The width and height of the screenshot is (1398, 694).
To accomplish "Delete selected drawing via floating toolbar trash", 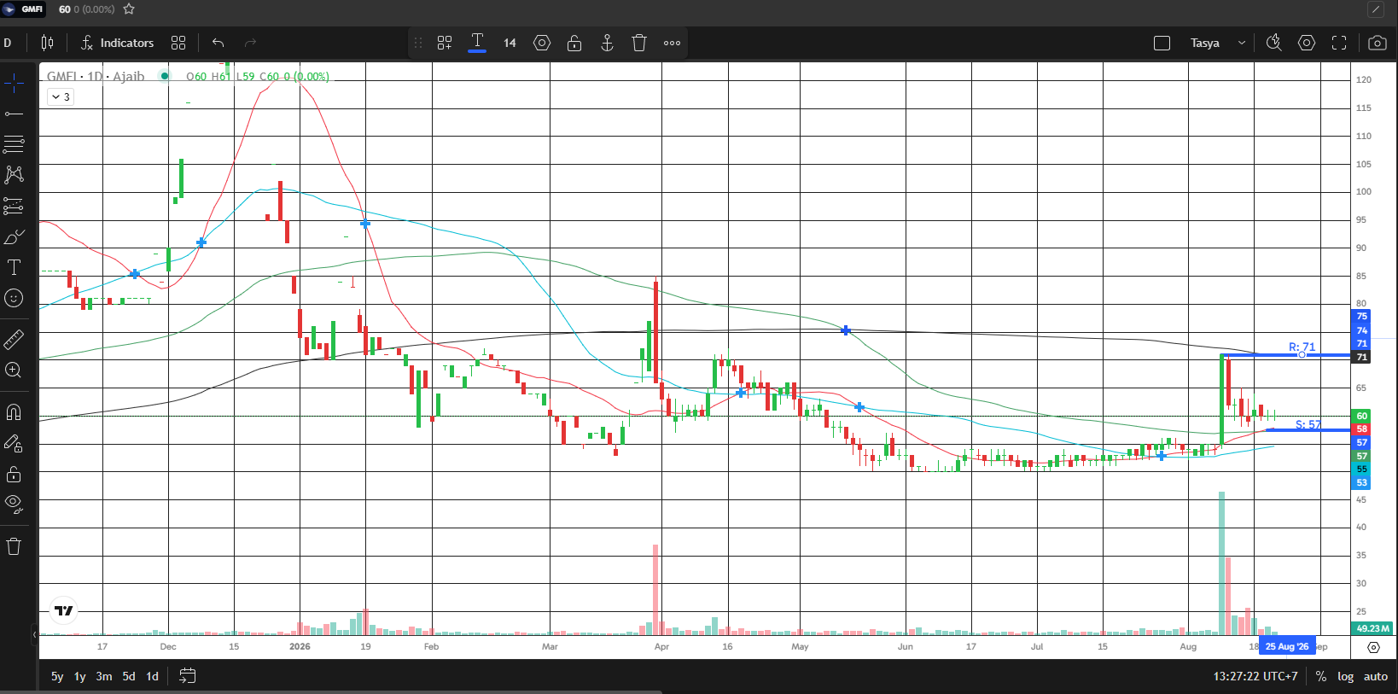I will 639,43.
